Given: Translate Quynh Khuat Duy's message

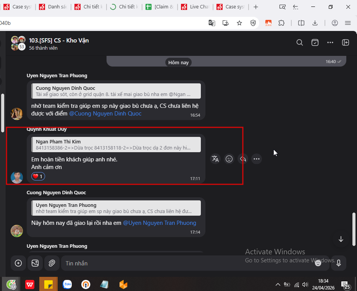Looking at the screenshot, I should [x=215, y=159].
